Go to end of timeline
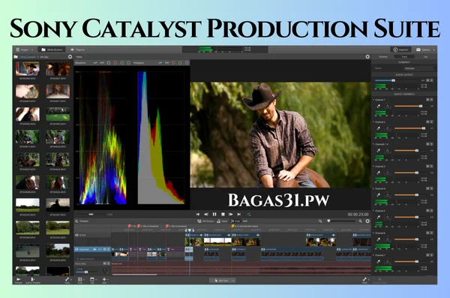The height and width of the screenshot is (298, 450). (239, 215)
